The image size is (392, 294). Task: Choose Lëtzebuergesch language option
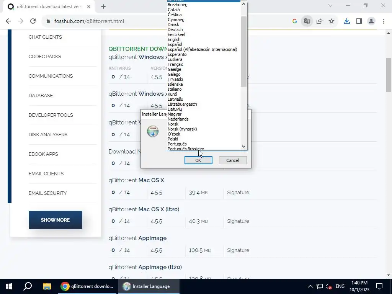coord(182,104)
